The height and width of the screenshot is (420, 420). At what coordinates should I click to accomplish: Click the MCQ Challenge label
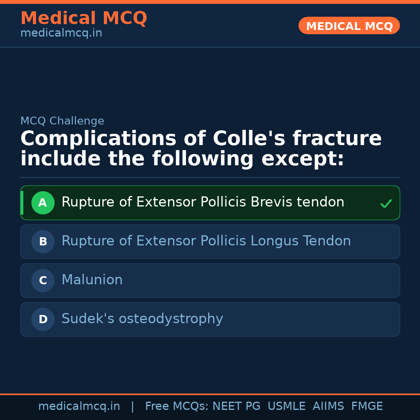[62, 121]
